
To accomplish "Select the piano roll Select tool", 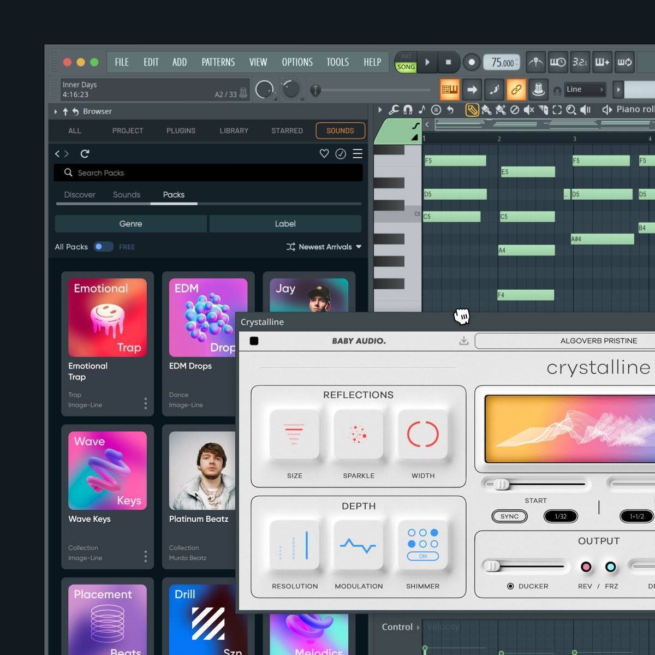I will (x=557, y=110).
